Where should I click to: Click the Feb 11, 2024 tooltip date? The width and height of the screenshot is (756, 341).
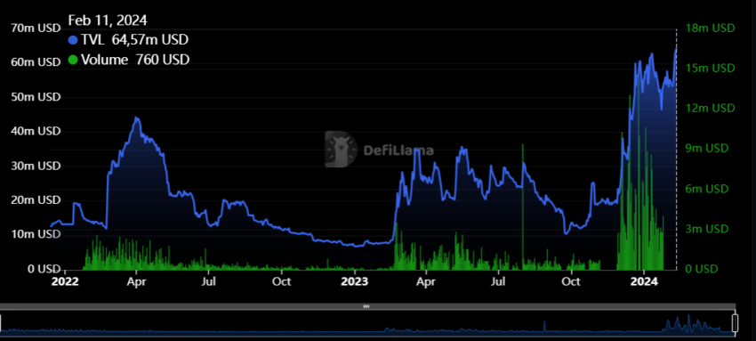108,20
